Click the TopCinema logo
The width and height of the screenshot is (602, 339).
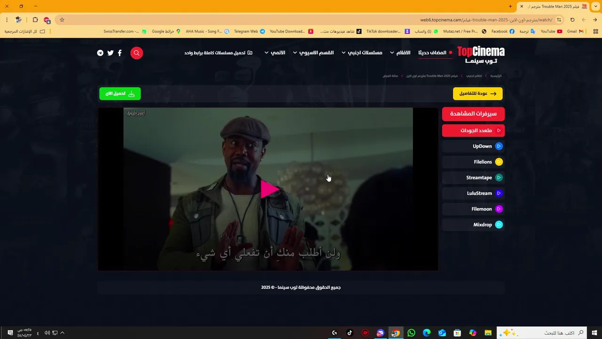pos(481,54)
